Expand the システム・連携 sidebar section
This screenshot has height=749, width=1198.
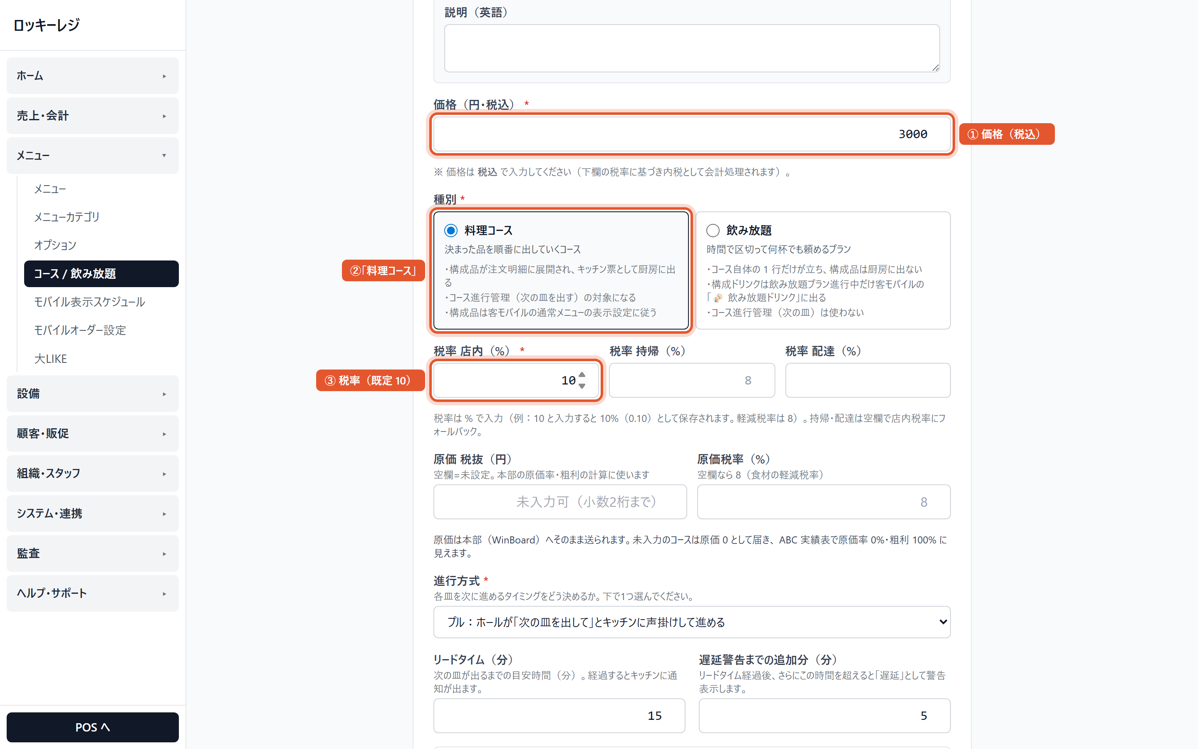[x=93, y=514]
